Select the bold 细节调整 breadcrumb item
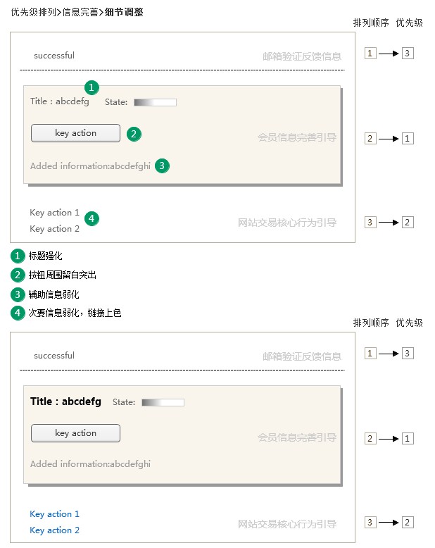The image size is (435, 548). [123, 12]
